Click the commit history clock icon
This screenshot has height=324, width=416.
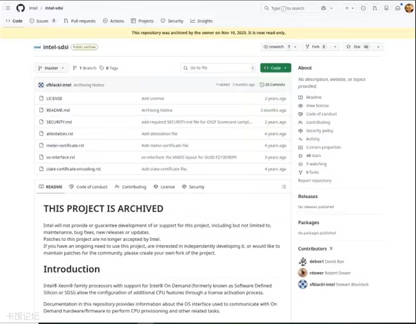(x=262, y=85)
